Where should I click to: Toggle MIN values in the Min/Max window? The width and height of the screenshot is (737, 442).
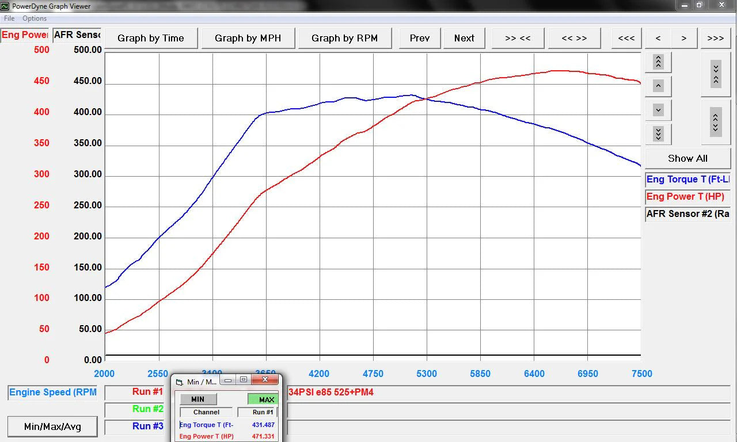pos(197,399)
